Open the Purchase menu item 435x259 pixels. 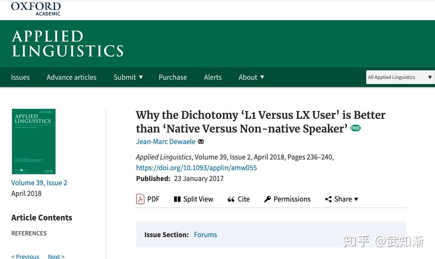[173, 77]
